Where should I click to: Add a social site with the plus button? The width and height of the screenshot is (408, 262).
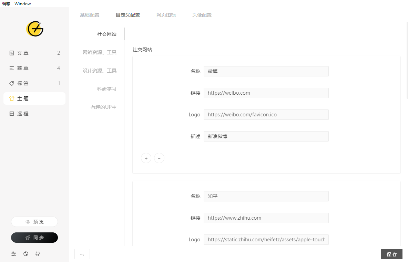point(146,158)
